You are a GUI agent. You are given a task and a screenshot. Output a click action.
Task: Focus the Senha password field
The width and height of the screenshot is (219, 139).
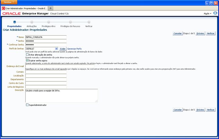click(x=46, y=41)
